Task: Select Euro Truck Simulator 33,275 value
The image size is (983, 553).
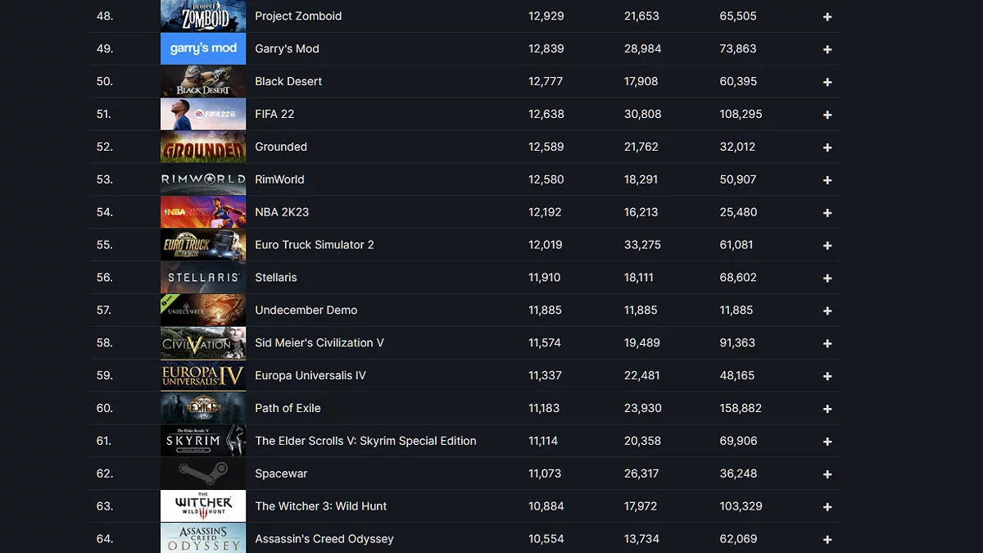Action: tap(642, 245)
